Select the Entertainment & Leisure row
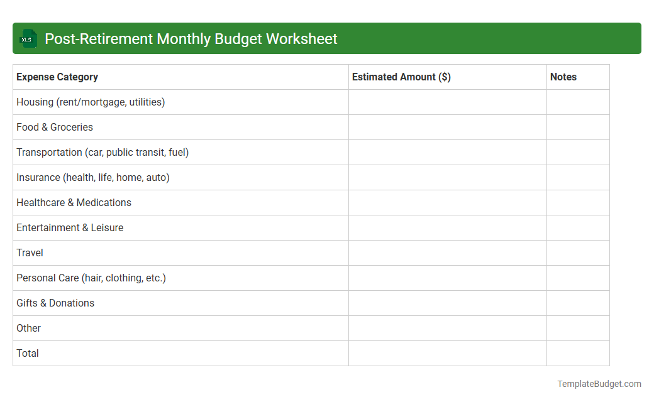The width and height of the screenshot is (654, 402). [69, 227]
